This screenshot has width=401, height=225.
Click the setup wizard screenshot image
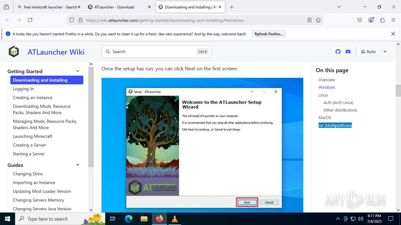point(202,145)
